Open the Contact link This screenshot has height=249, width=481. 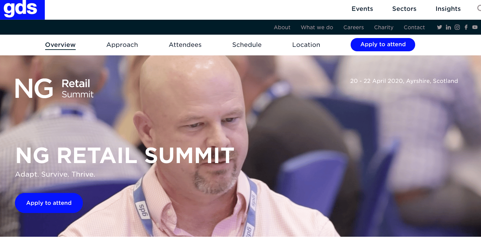[x=414, y=28]
